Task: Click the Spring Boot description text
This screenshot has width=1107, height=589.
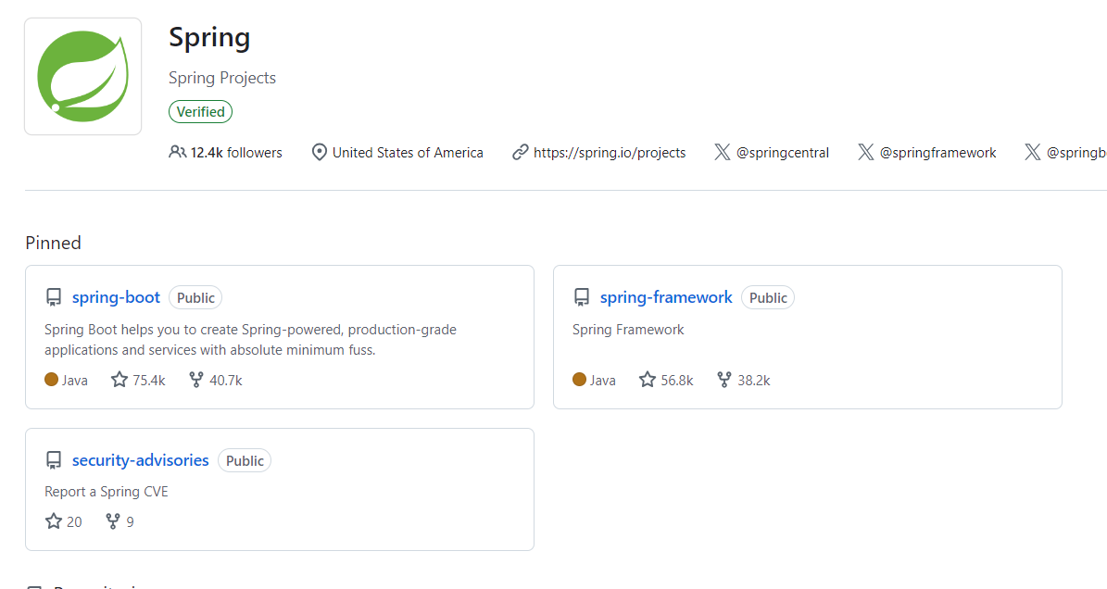Action: (x=251, y=339)
